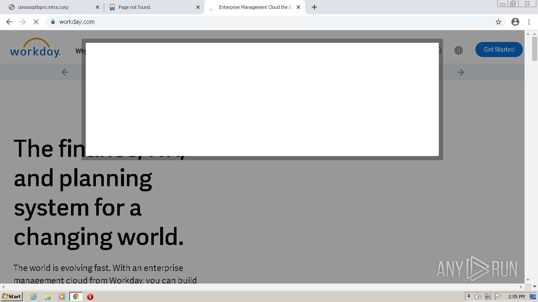Click the network tray icon
The image size is (538, 302).
(x=488, y=297)
